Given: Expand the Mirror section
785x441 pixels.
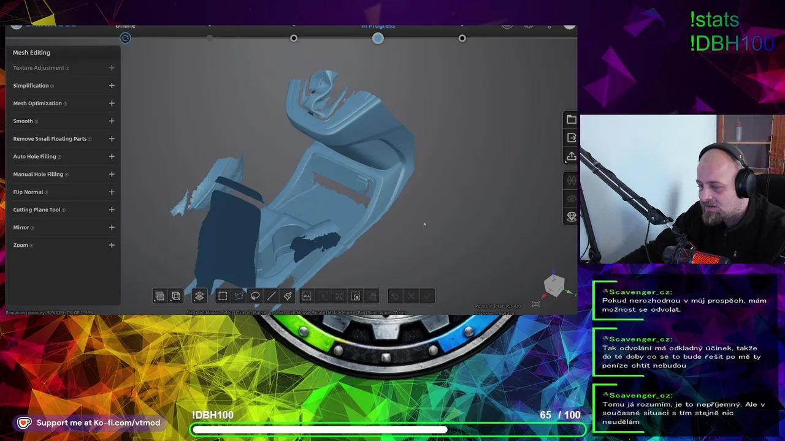Looking at the screenshot, I should [x=112, y=228].
